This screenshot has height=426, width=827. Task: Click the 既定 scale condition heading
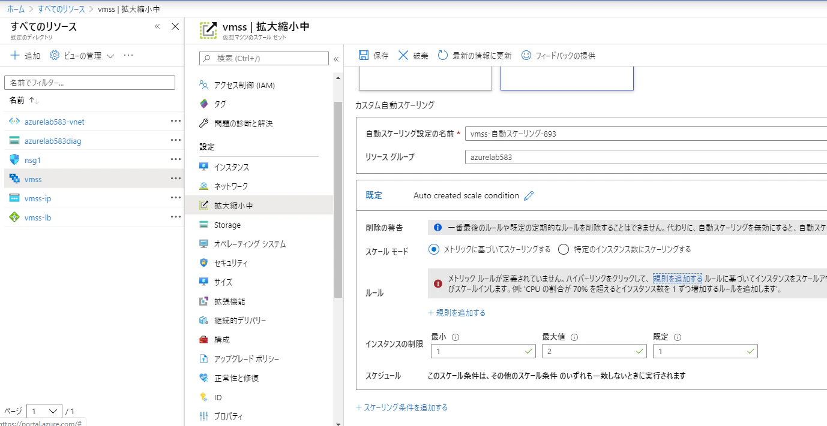coord(374,195)
